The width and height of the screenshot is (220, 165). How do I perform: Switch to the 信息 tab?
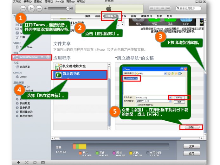(x=98, y=16)
